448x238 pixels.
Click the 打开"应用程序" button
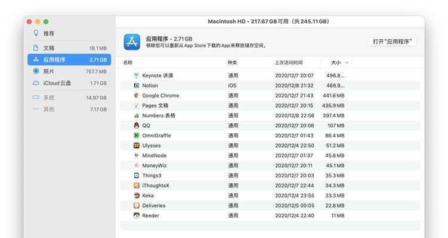point(393,42)
